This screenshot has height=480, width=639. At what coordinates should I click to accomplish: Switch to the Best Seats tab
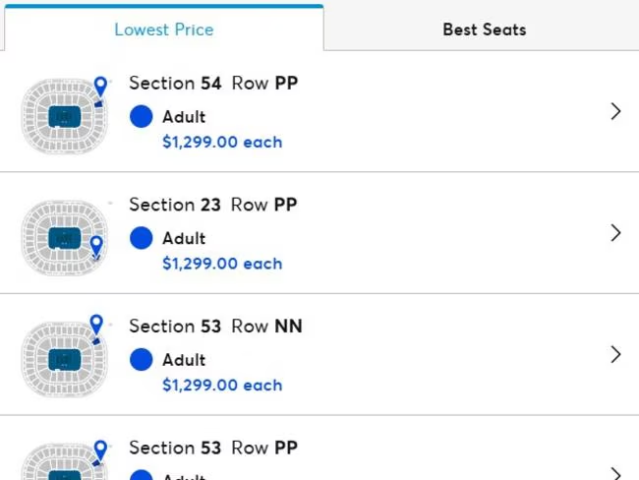tap(484, 29)
